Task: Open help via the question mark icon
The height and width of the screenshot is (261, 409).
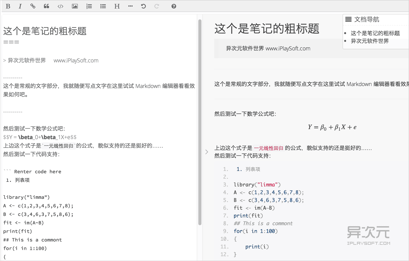Action: pyautogui.click(x=174, y=6)
